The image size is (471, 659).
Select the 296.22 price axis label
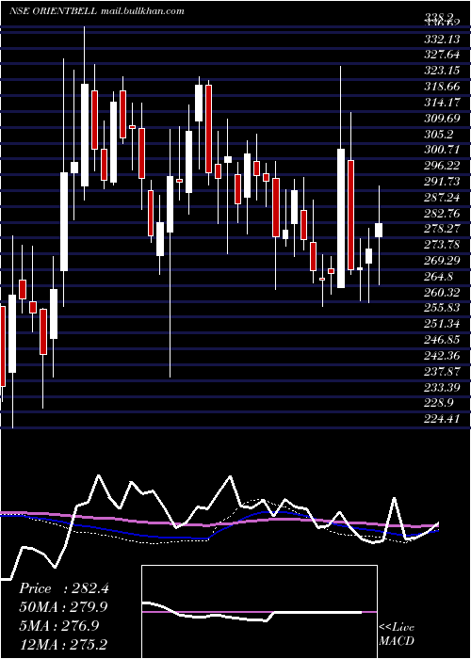441,166
